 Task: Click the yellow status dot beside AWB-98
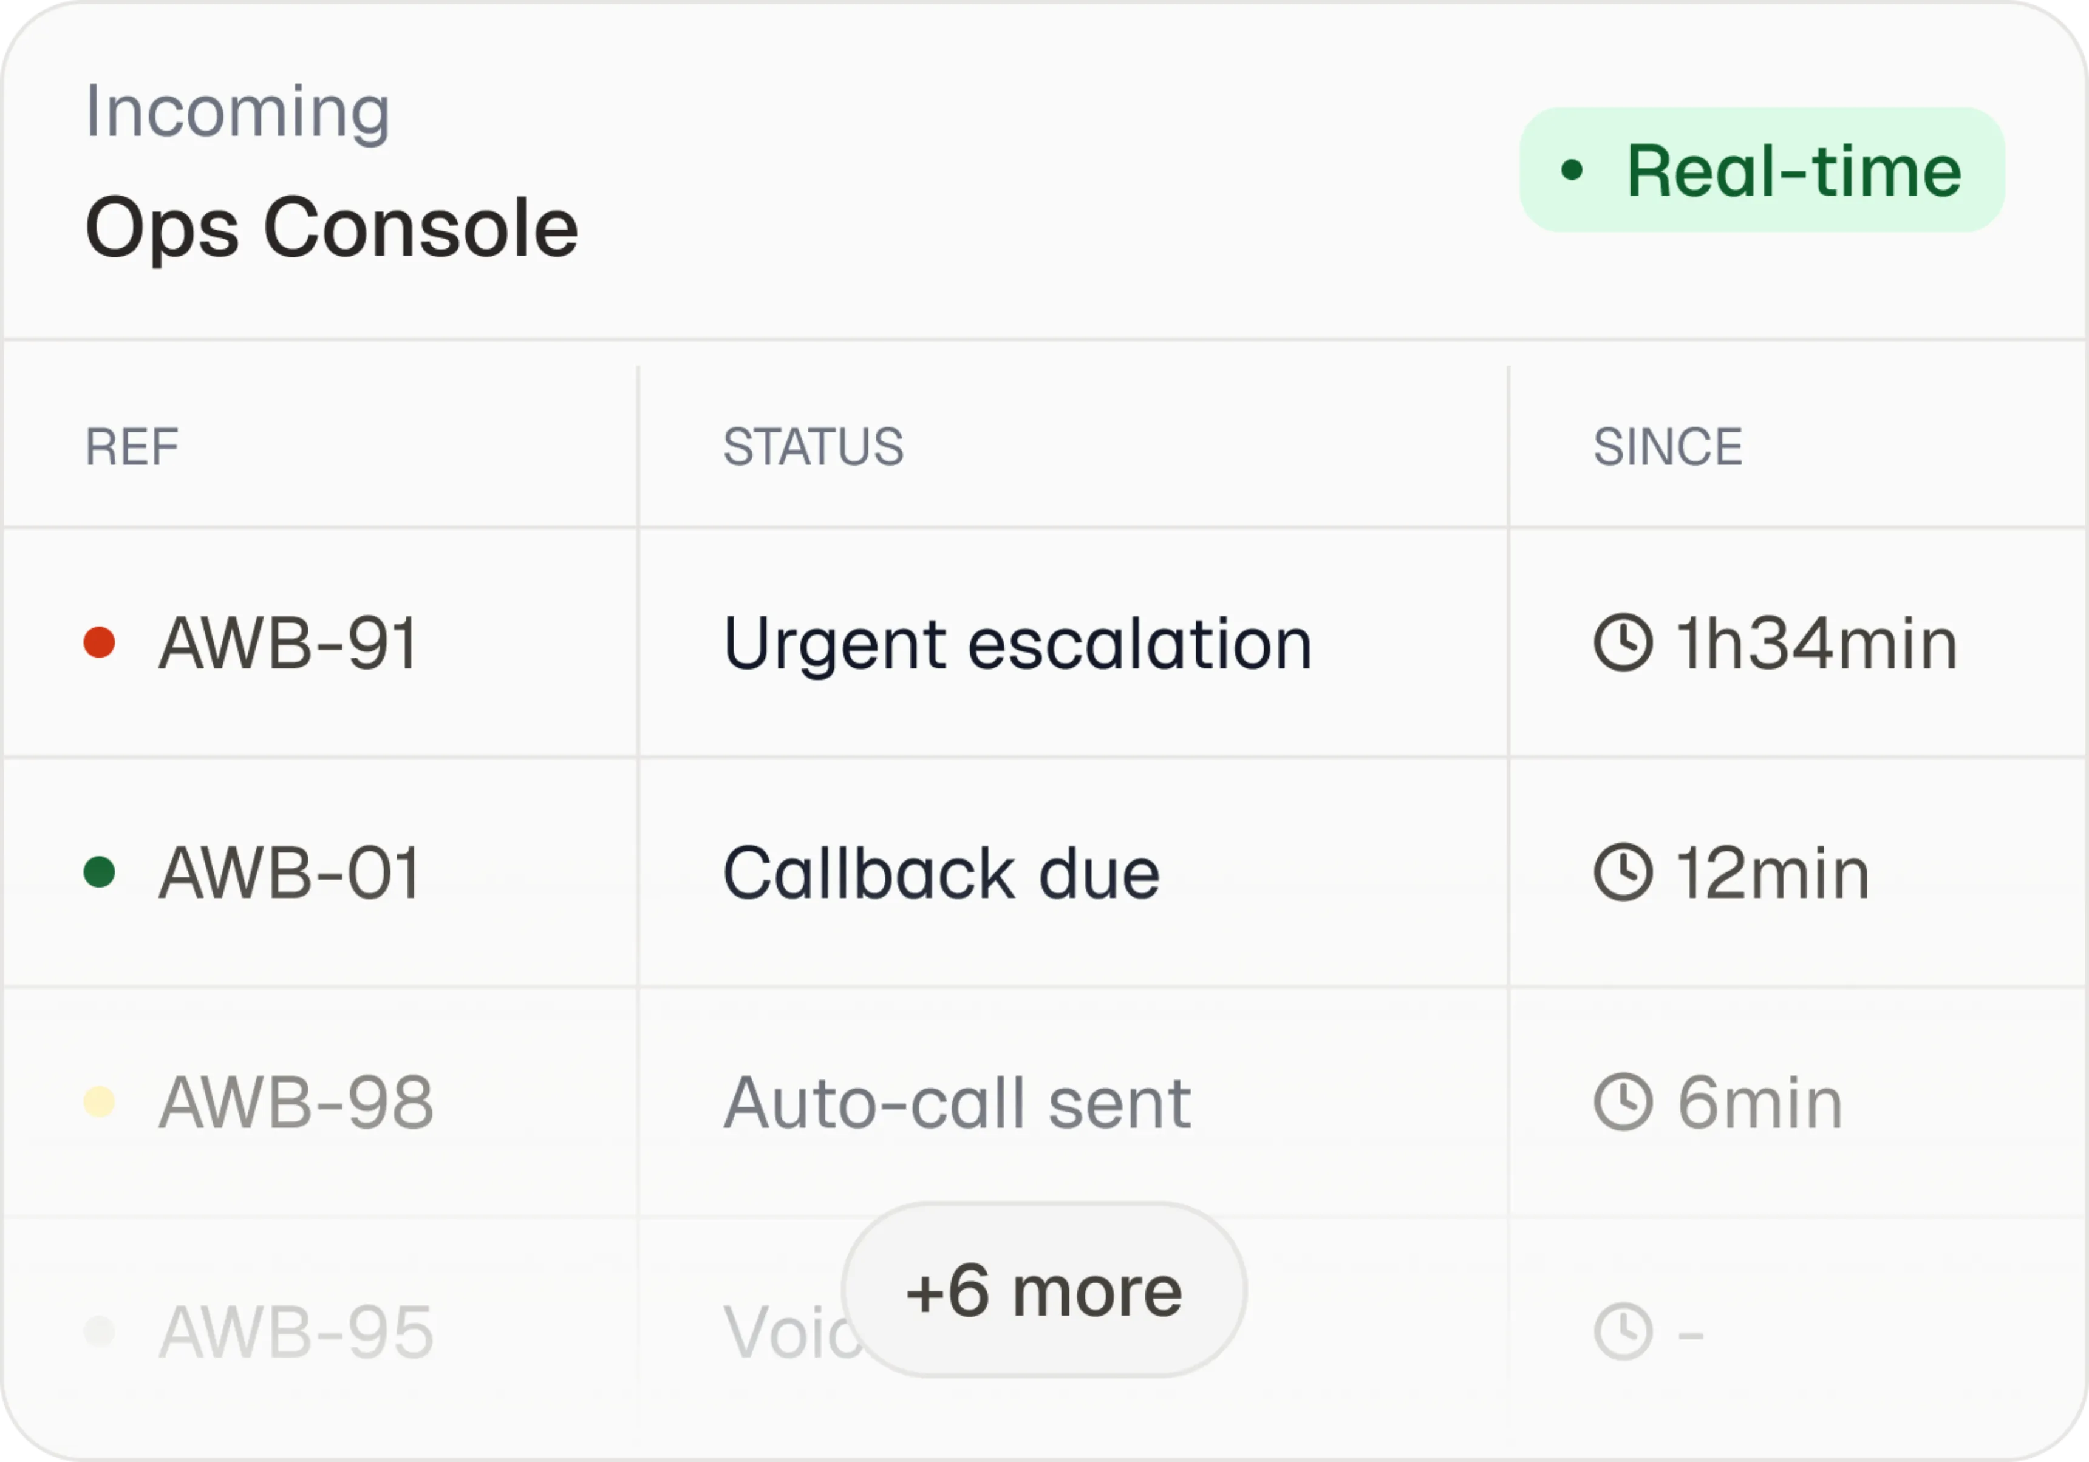point(99,1102)
